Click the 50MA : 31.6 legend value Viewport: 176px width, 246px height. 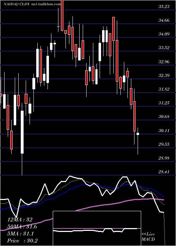tap(22, 227)
